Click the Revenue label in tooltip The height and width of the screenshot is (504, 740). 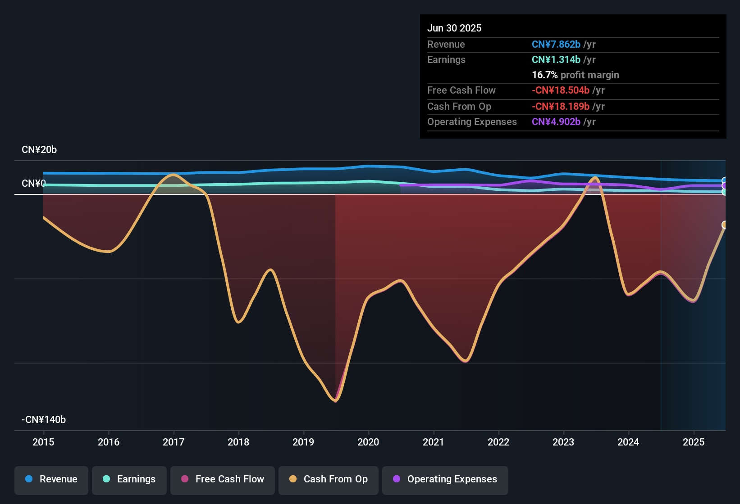point(446,44)
